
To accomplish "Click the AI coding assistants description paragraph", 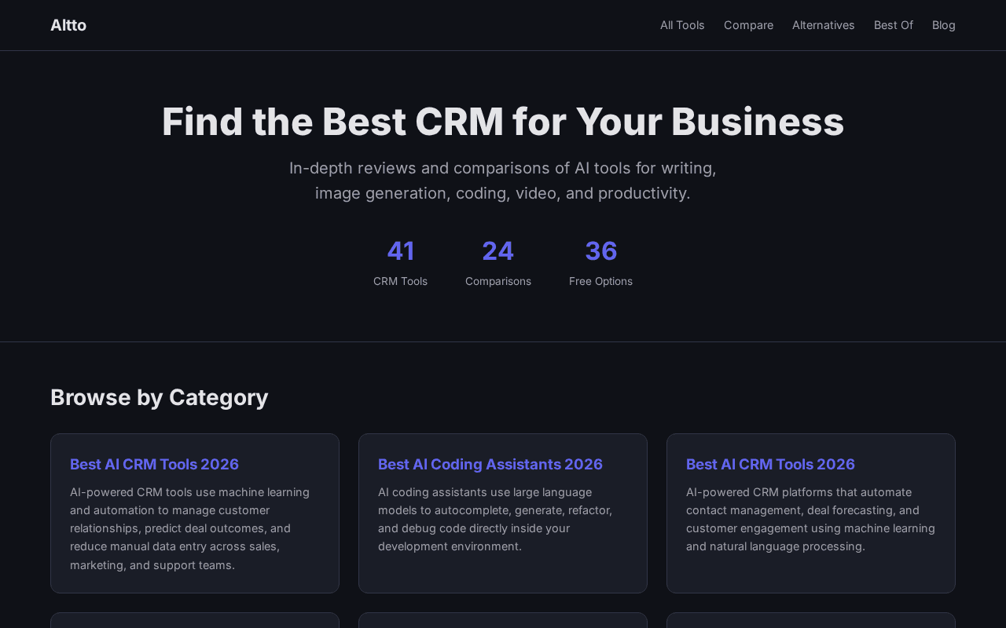I will (495, 519).
